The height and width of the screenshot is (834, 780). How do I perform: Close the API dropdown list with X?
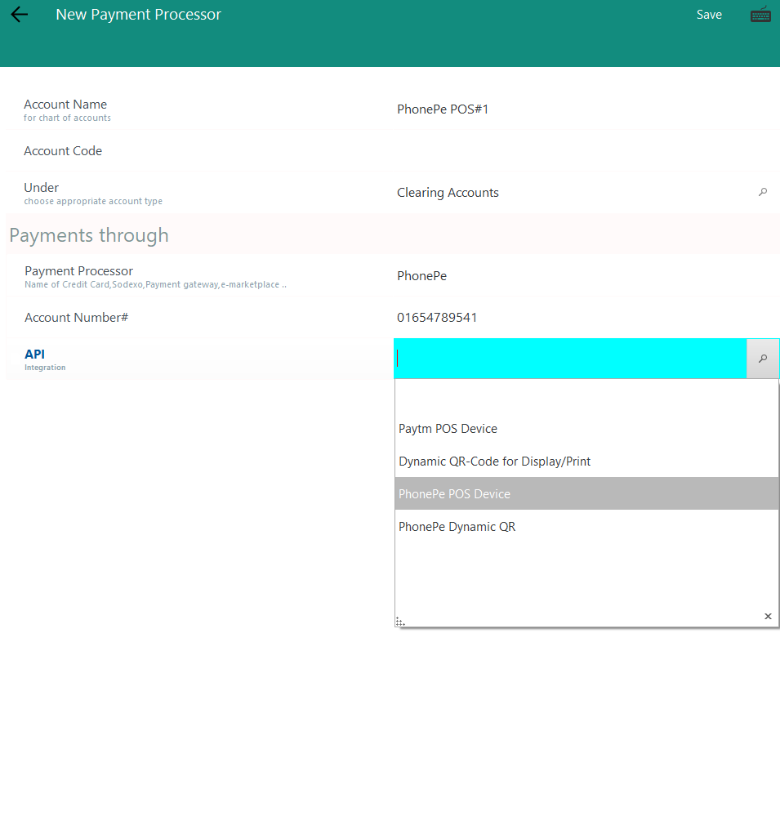click(768, 616)
